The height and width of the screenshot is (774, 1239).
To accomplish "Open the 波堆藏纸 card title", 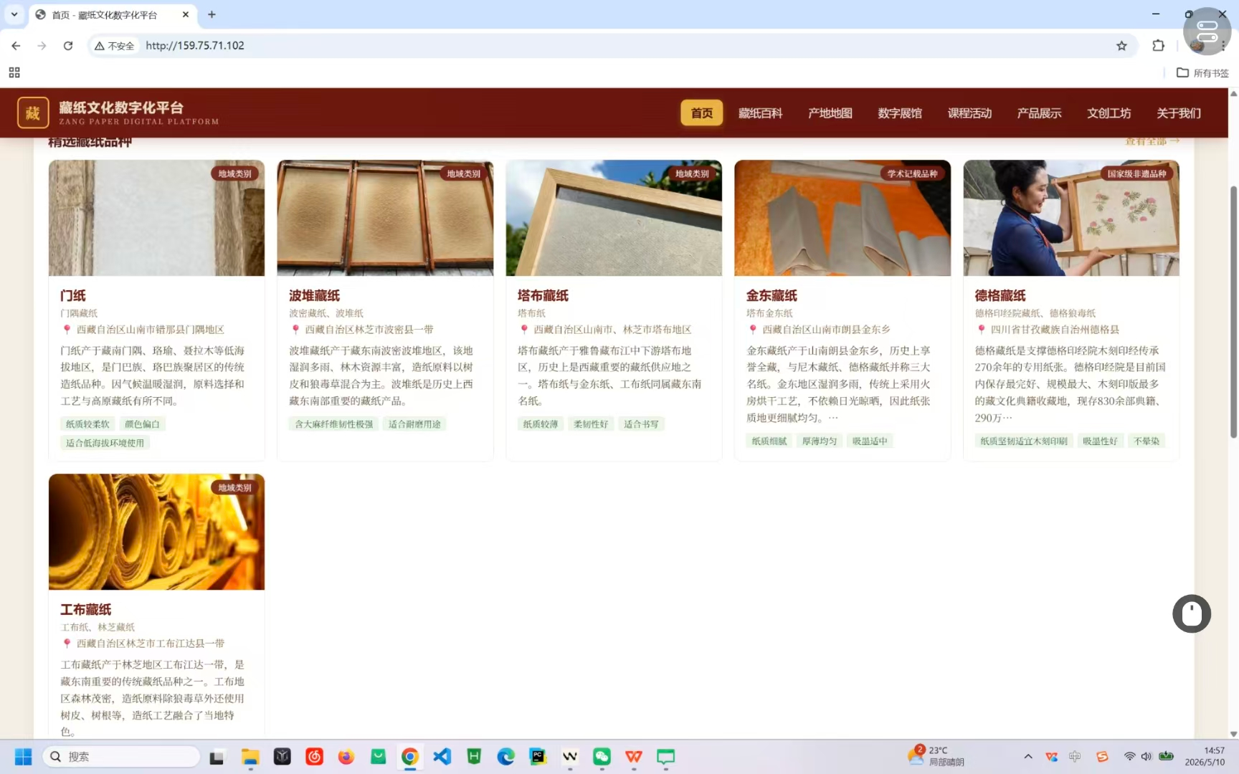I will [x=314, y=295].
